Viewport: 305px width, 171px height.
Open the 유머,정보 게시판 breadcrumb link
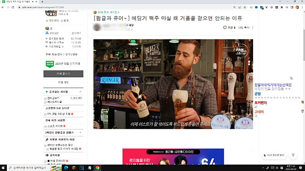[108, 12]
